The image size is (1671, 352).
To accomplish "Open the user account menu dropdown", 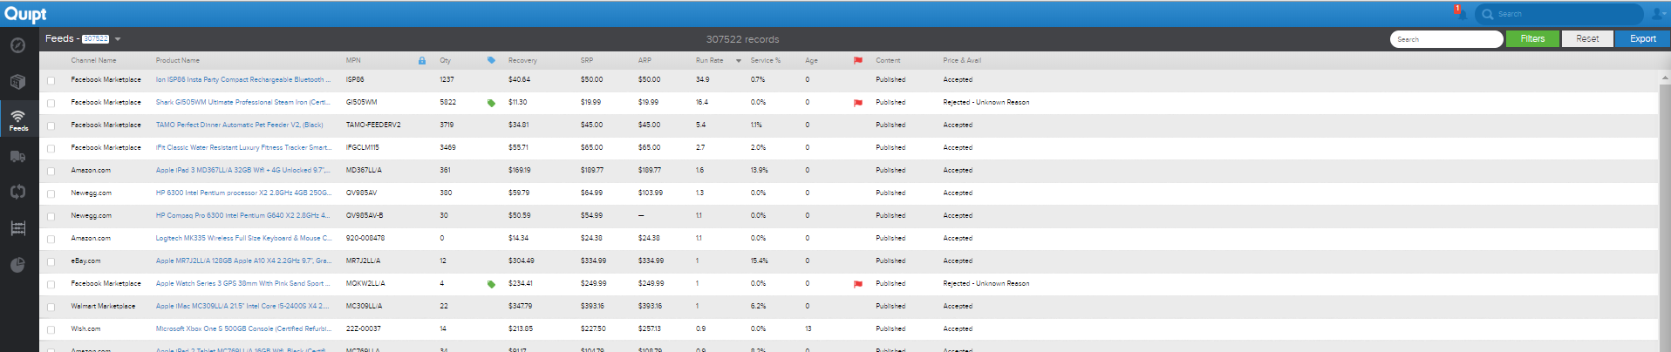I will click(1660, 14).
